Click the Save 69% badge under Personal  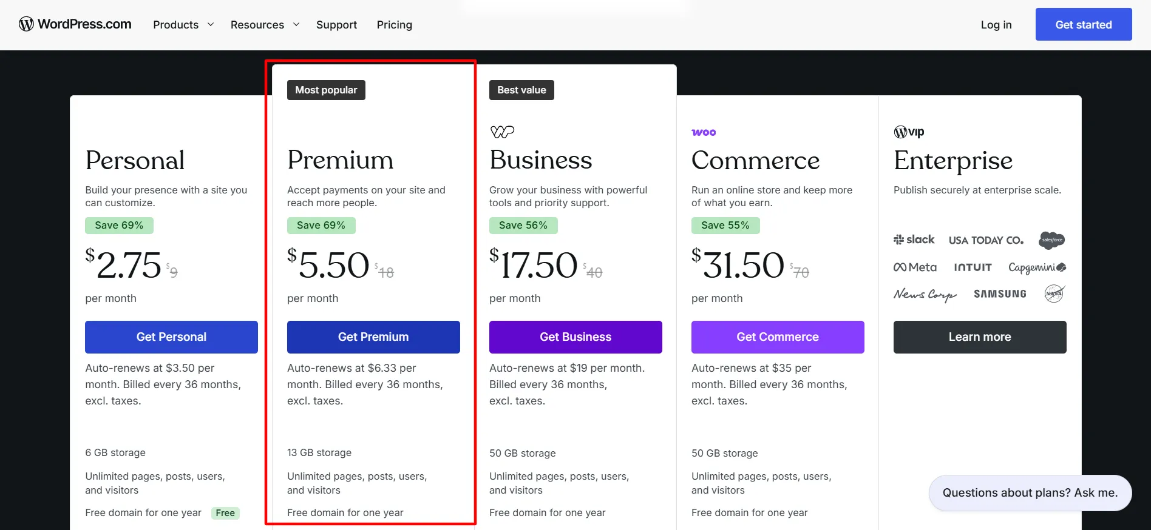(x=119, y=226)
